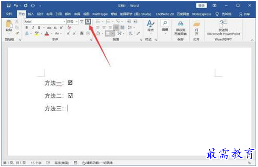The height and width of the screenshot is (167, 258).
Task: Toggle strikethrough formatting
Action: (49, 28)
